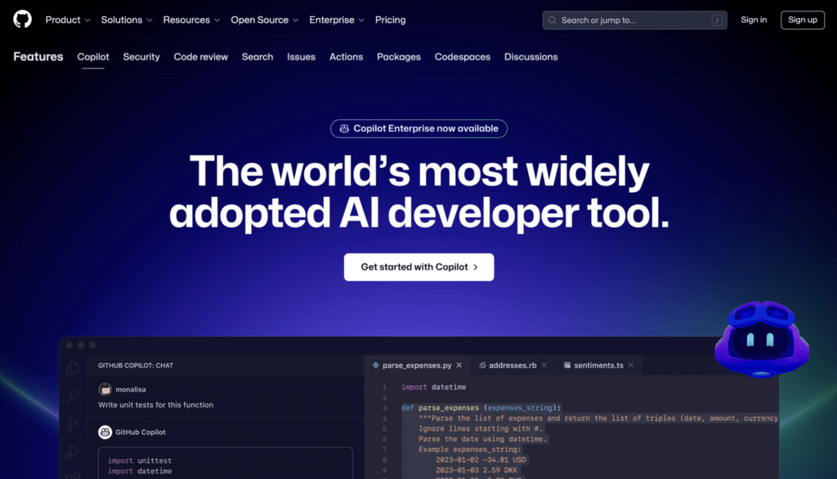Click the '2023-01-03 2.59 DKK' line
Screen dimensions: 837x479
[477, 471]
